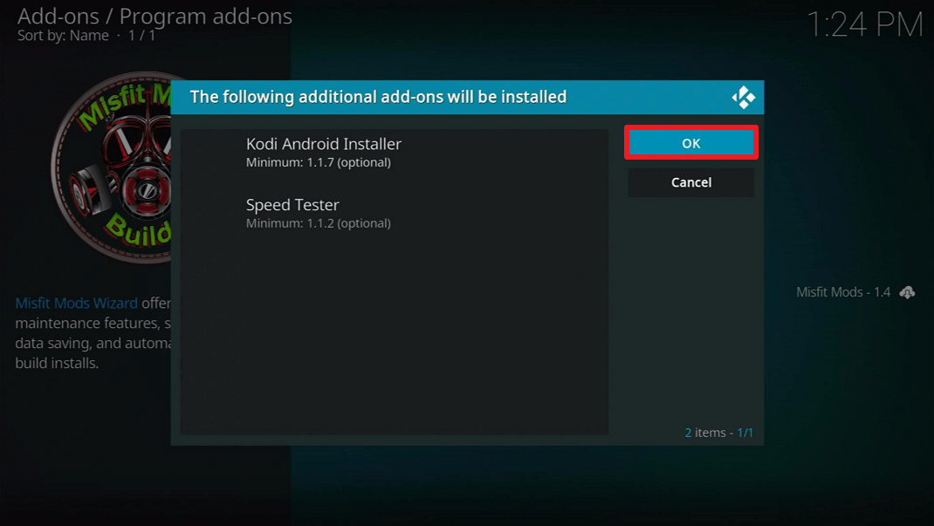934x526 pixels.
Task: Click the Misfit Mods Wizard link text
Action: point(76,303)
